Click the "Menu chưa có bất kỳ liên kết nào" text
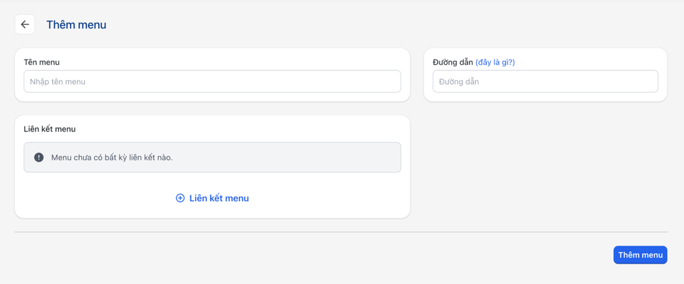 point(112,158)
